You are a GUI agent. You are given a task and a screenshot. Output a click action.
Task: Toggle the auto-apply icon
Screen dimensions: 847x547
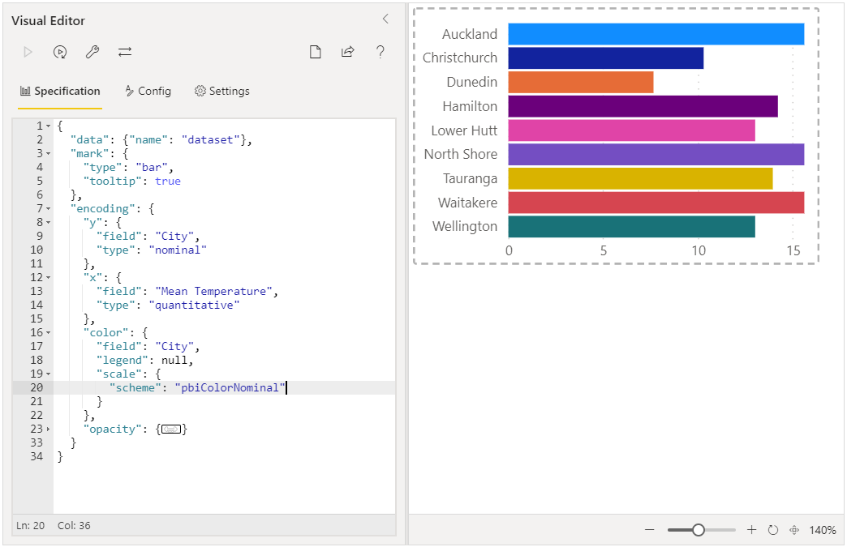coord(60,52)
